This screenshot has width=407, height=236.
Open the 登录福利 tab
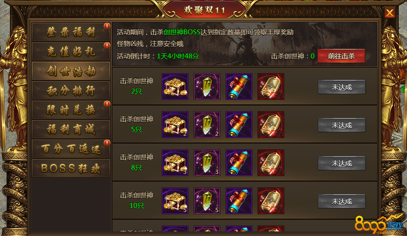pos(71,32)
